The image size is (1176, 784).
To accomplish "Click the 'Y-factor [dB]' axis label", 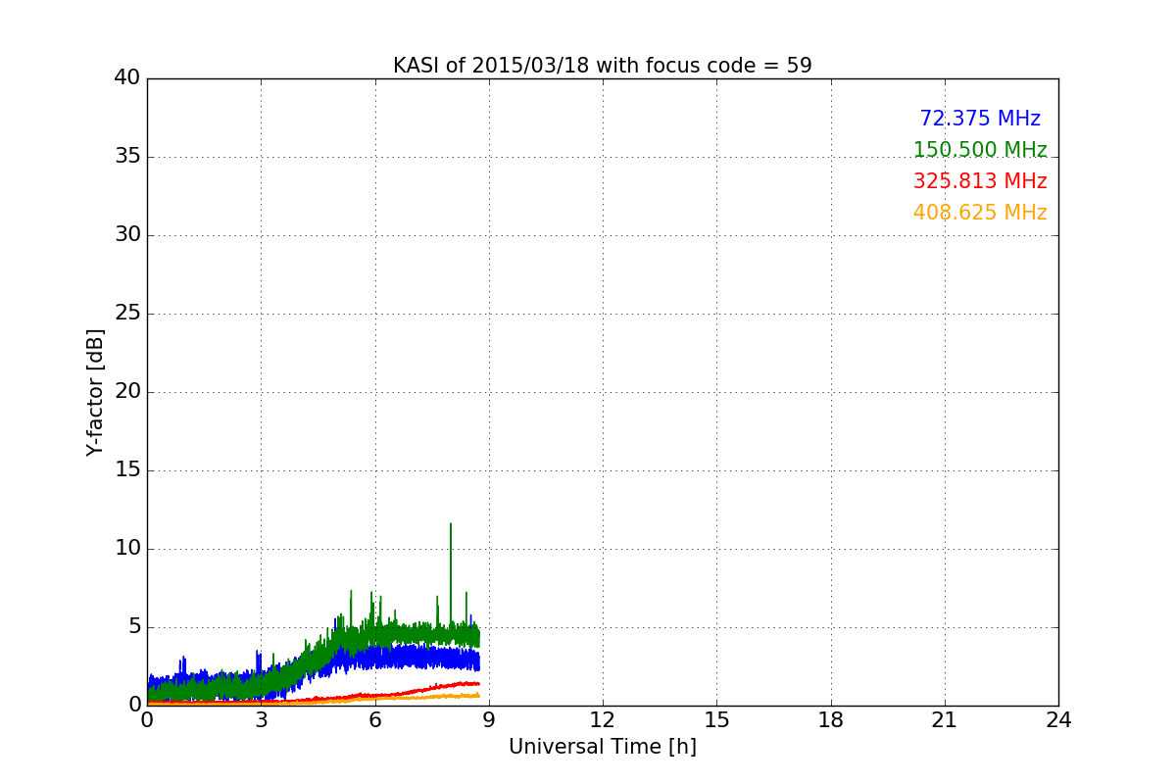I will click(95, 392).
